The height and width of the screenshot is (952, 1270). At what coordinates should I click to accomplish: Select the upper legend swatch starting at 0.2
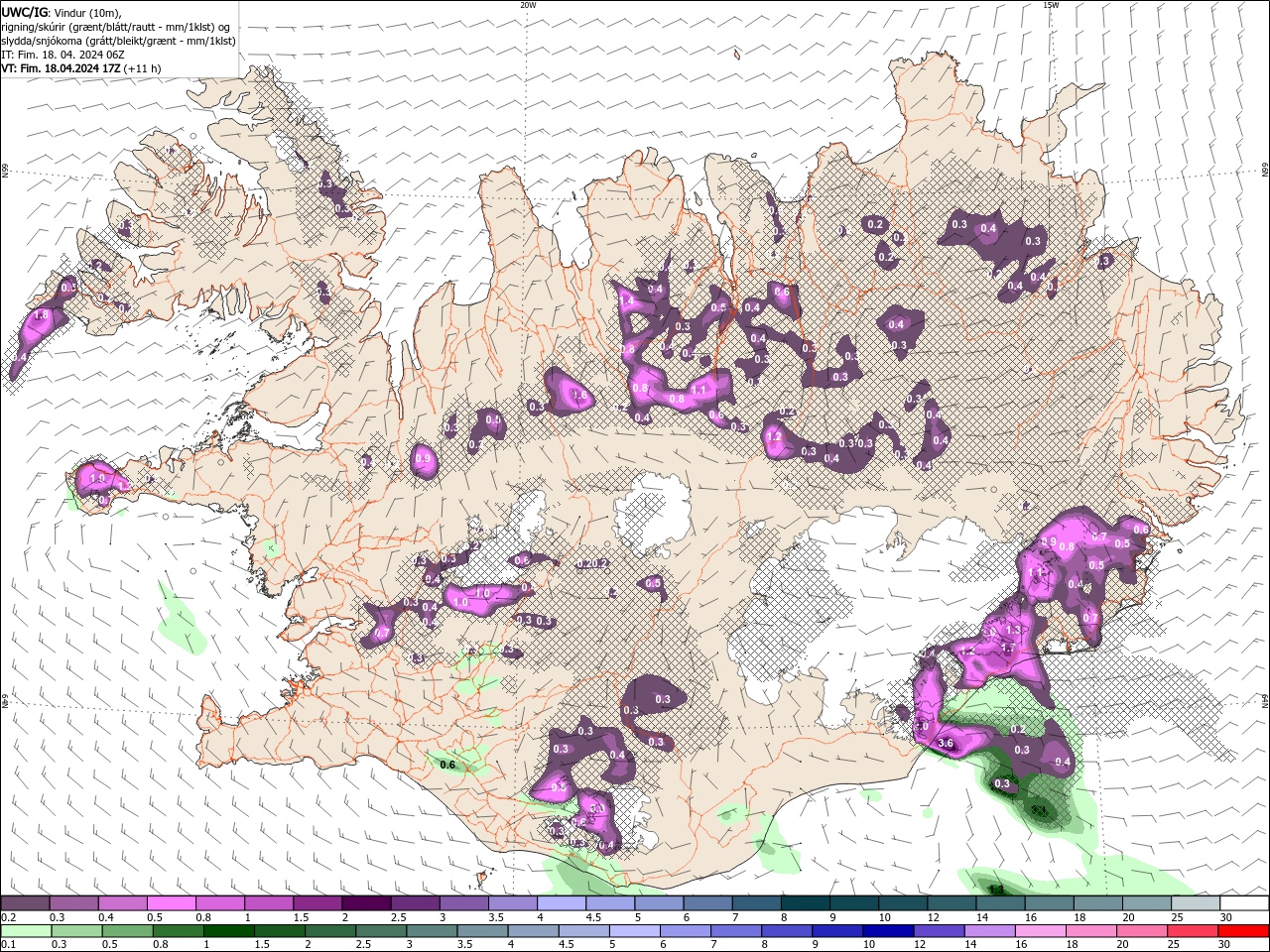pos(26,903)
